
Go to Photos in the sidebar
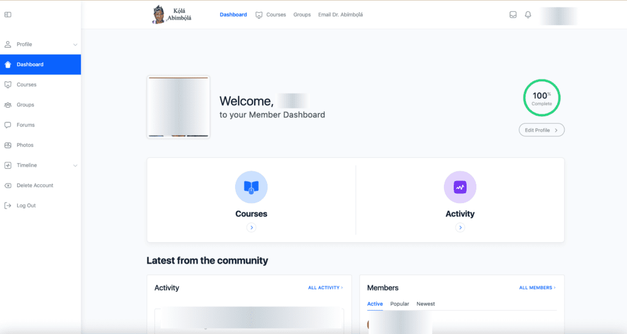pos(24,145)
